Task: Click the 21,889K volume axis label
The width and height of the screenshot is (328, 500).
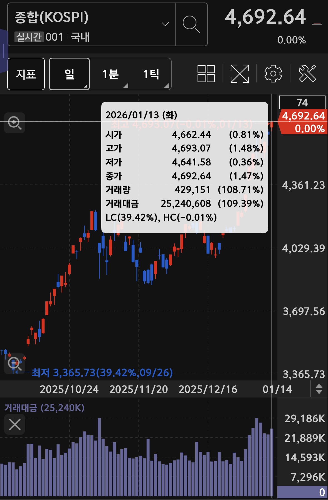Action: 305,438
